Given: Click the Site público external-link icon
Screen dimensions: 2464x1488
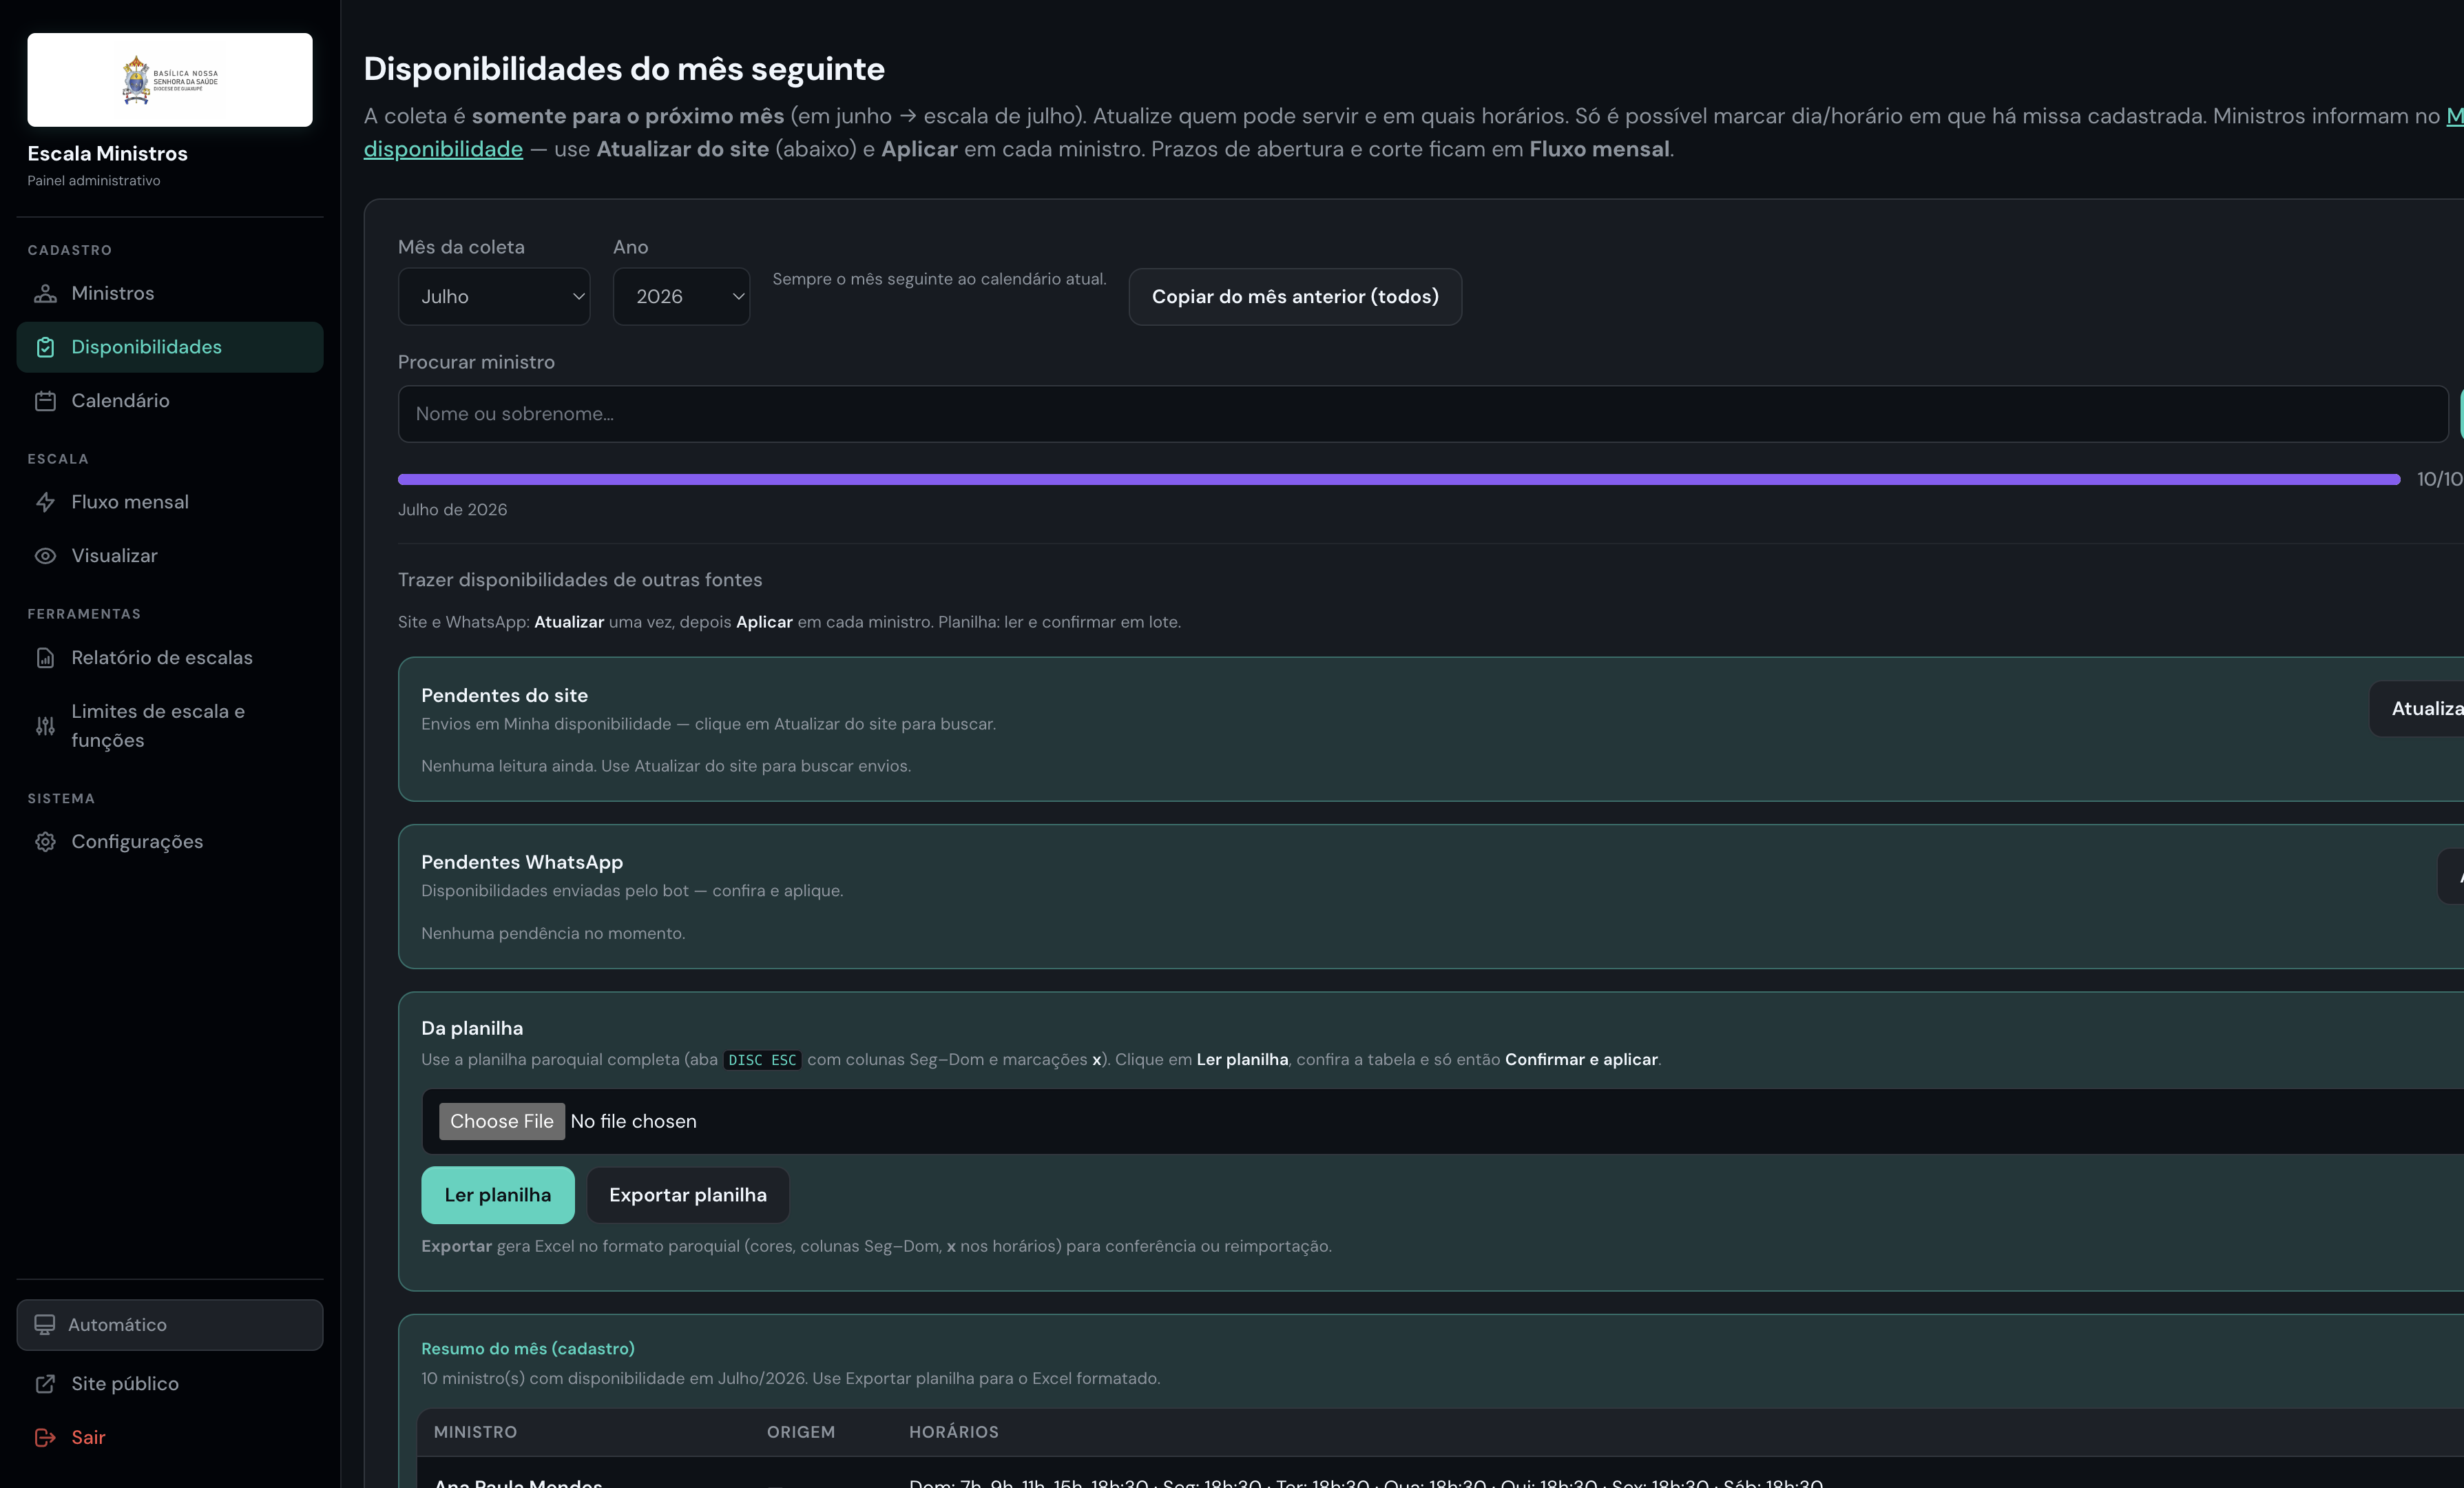Looking at the screenshot, I should click(x=45, y=1384).
